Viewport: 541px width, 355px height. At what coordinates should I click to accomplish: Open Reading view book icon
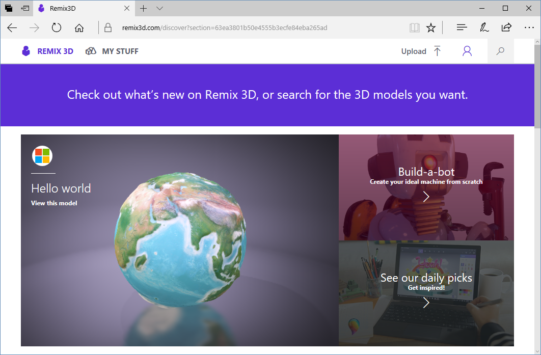click(x=414, y=28)
